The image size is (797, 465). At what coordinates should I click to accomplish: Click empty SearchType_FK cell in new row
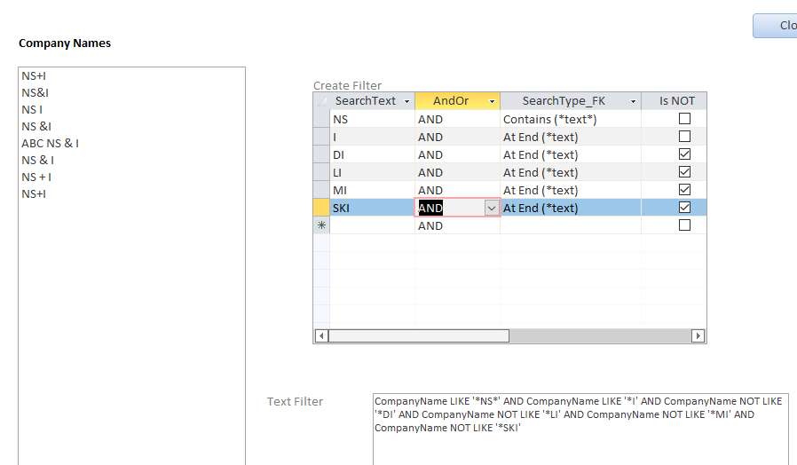point(571,225)
